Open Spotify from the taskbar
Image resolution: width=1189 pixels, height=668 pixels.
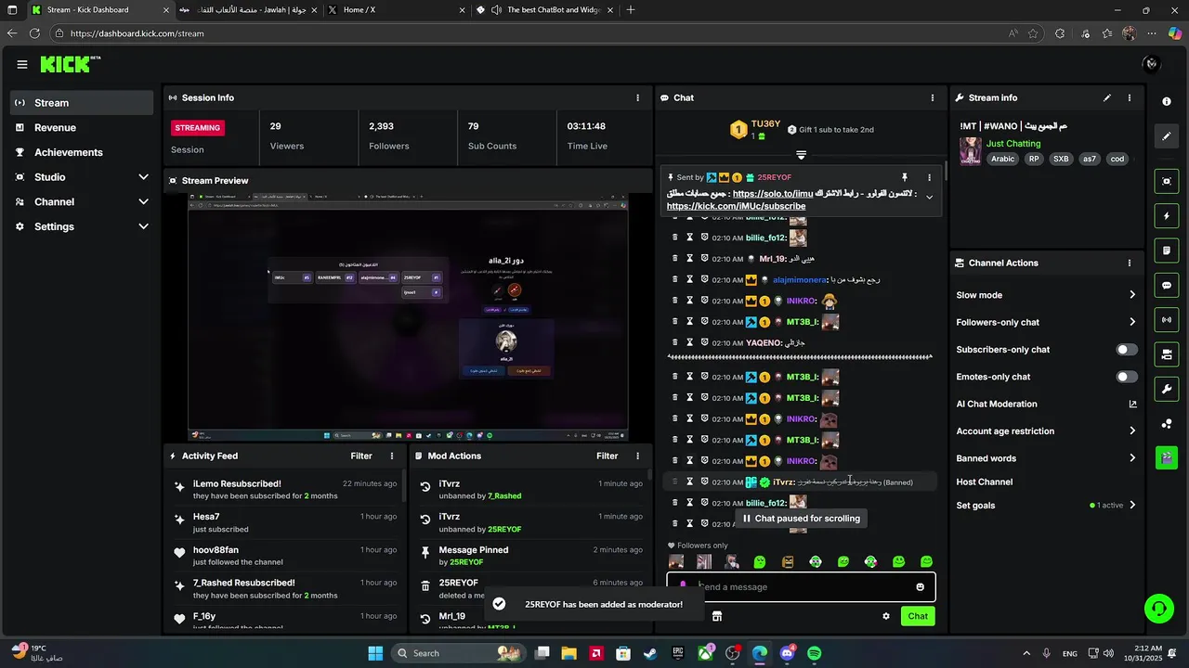point(814,653)
